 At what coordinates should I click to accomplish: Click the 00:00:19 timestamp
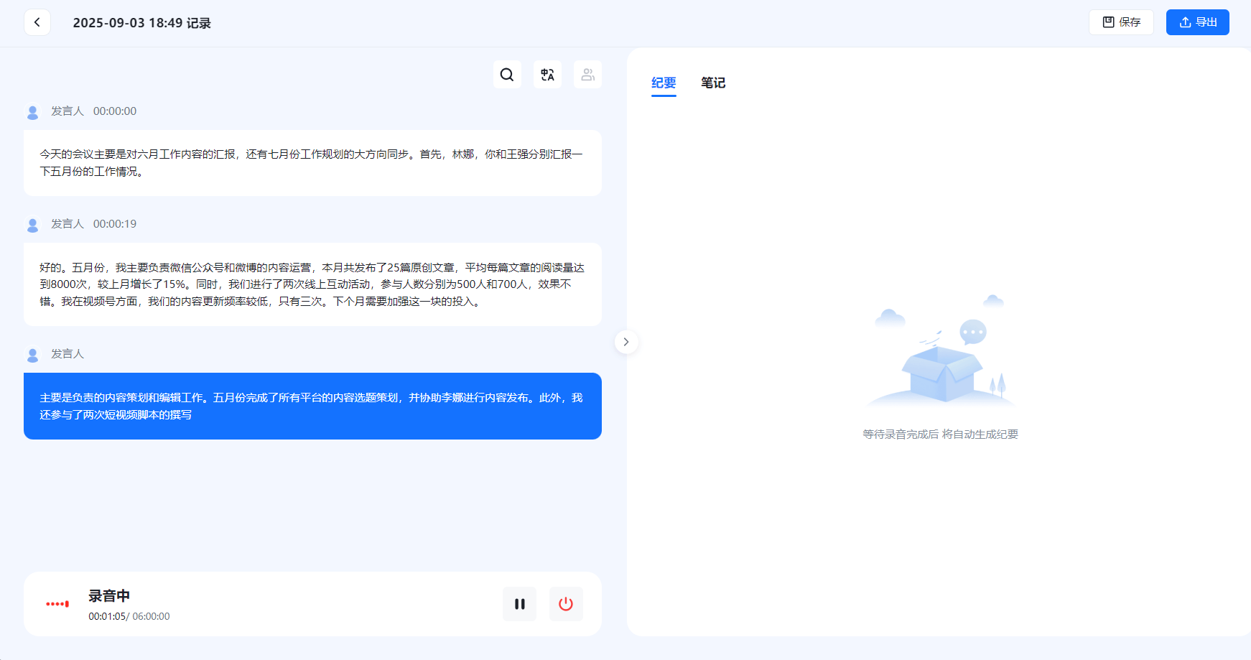(115, 224)
